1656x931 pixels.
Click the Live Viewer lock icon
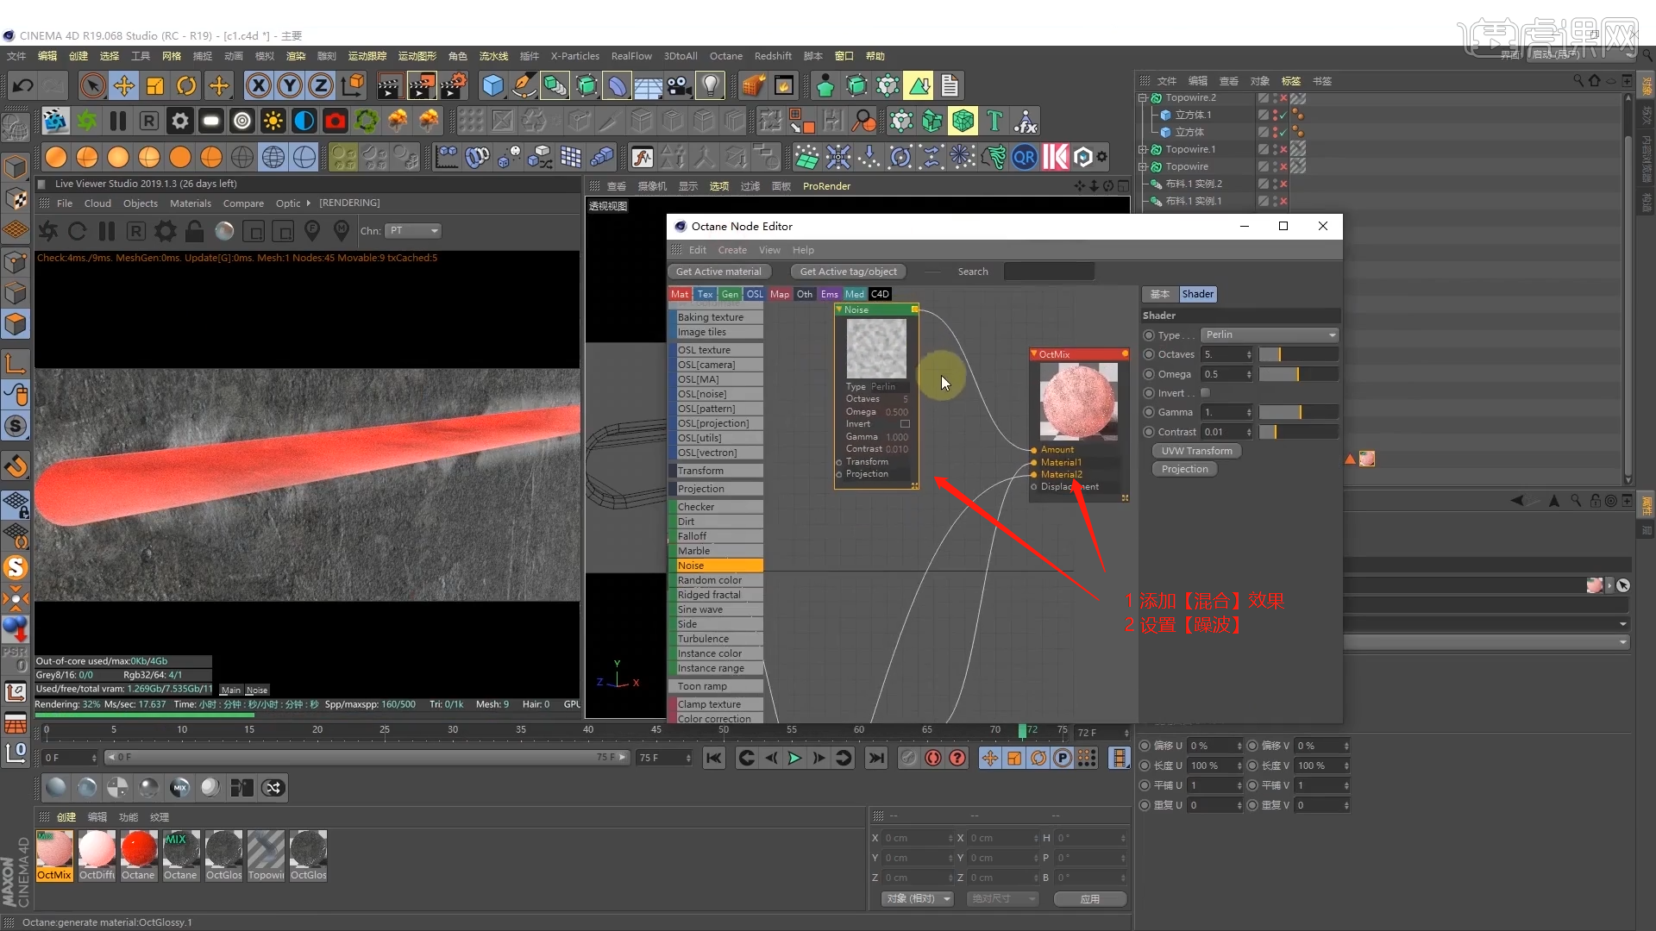click(195, 231)
